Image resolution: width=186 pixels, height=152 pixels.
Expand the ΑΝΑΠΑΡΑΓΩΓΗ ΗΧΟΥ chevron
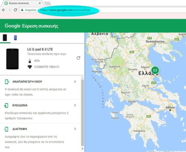75,82
